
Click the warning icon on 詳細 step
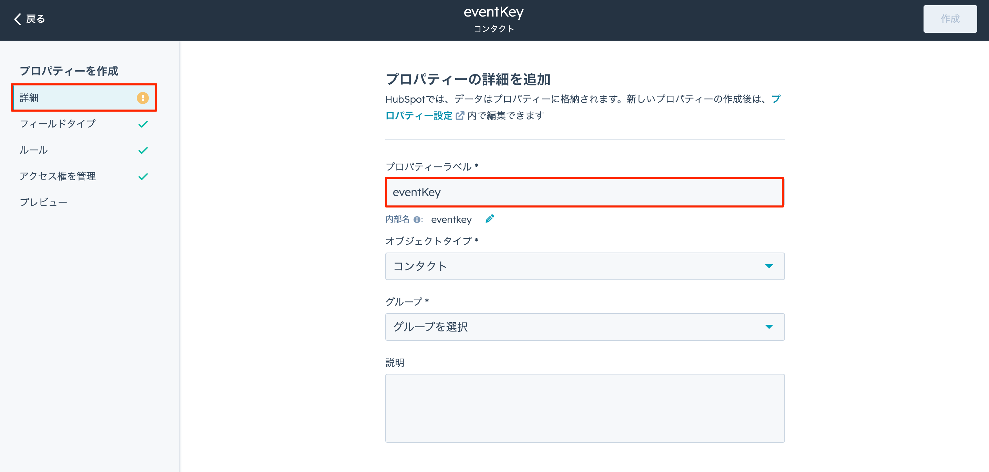142,98
